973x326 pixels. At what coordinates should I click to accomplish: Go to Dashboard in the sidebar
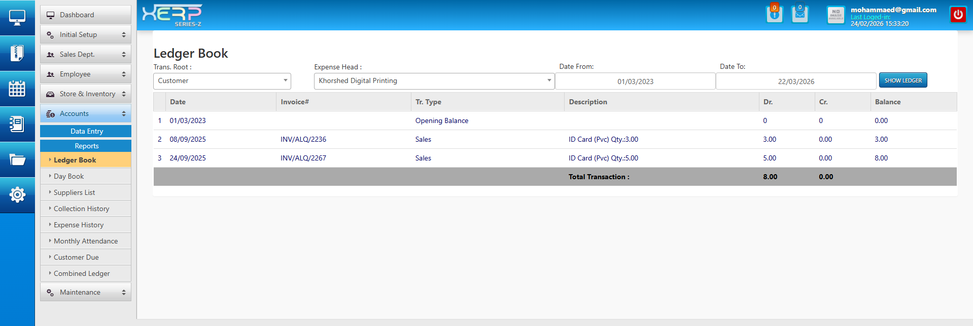coord(86,15)
